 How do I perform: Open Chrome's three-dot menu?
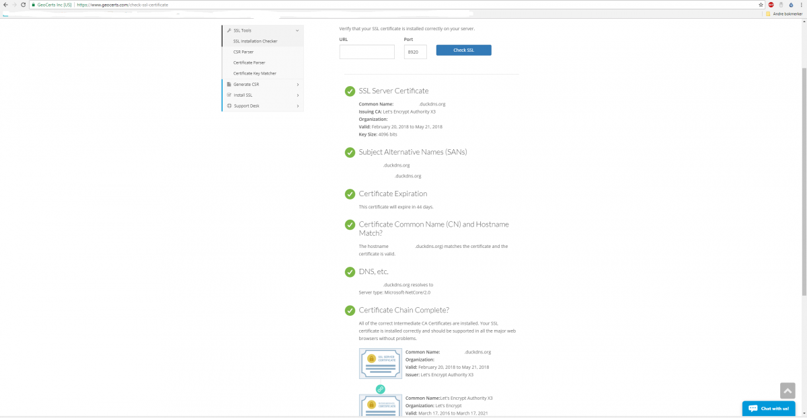(x=801, y=5)
